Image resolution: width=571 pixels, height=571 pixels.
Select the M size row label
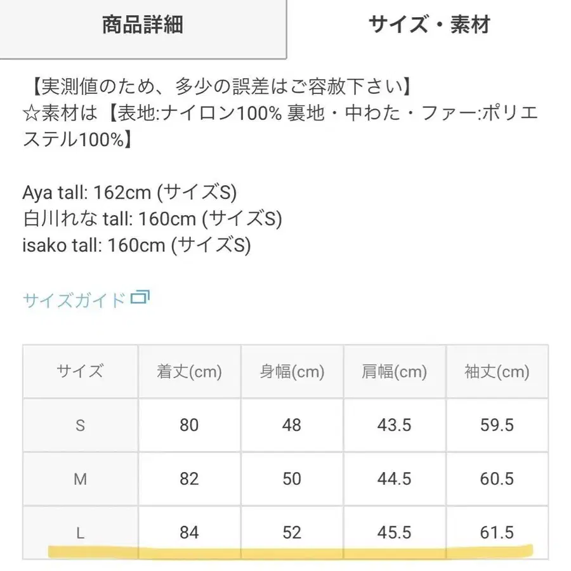click(80, 479)
